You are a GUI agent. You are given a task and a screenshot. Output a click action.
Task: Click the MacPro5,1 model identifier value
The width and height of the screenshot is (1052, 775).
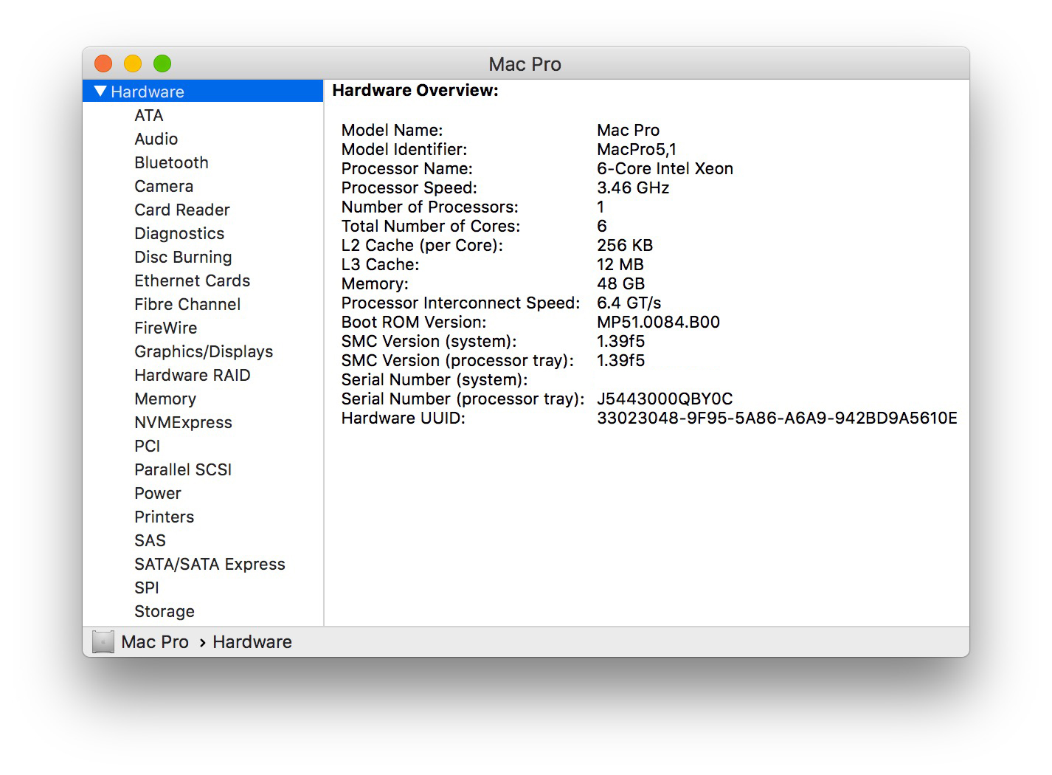tap(637, 150)
